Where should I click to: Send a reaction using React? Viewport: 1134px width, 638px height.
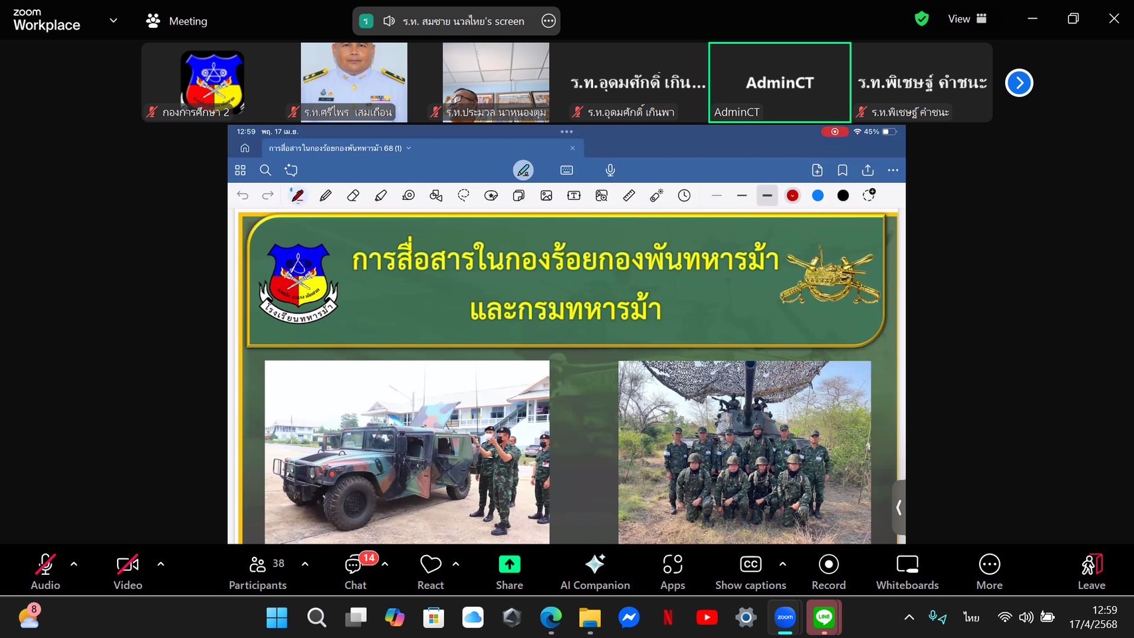[430, 572]
